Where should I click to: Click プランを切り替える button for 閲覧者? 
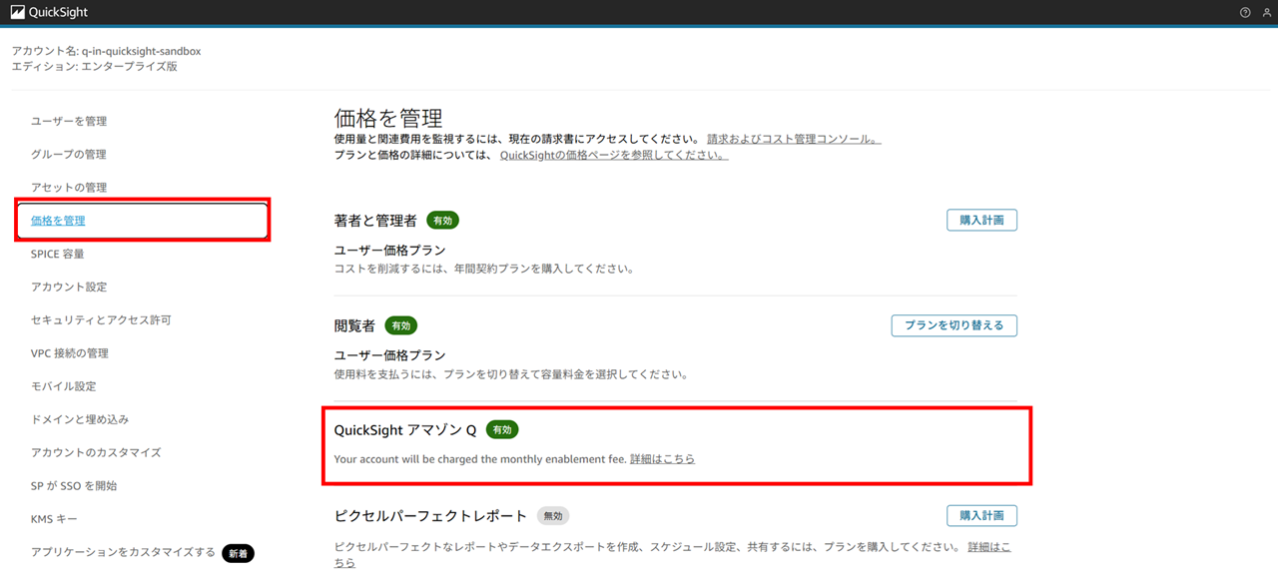coord(954,325)
